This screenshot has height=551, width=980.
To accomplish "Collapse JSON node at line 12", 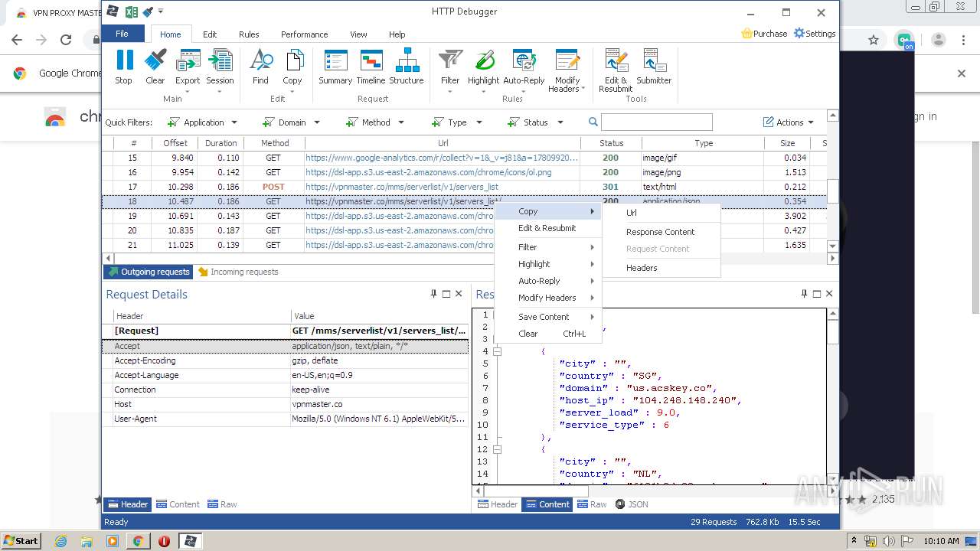I will [497, 449].
